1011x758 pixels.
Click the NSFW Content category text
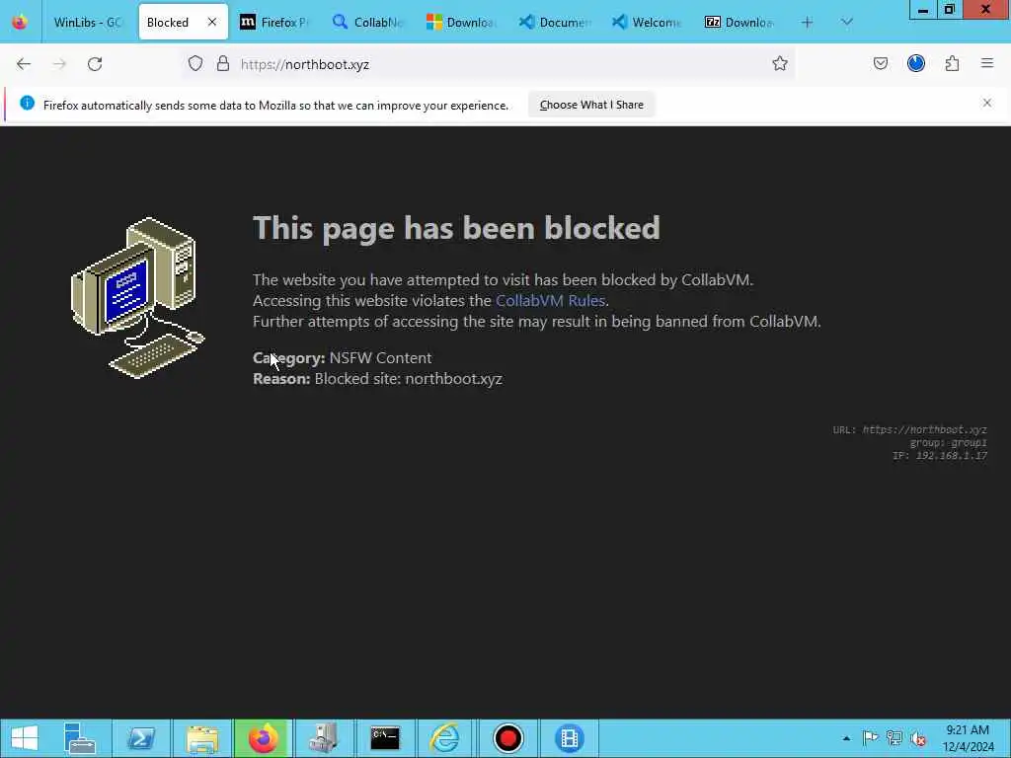tap(380, 357)
